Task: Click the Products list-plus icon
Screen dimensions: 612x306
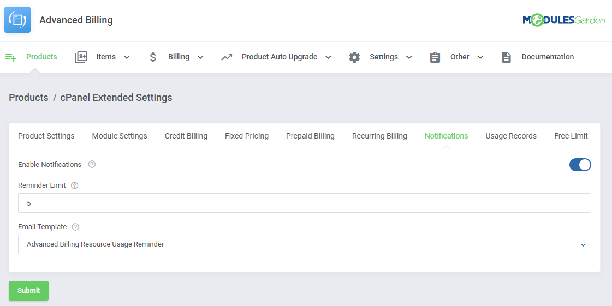Action: coord(11,57)
